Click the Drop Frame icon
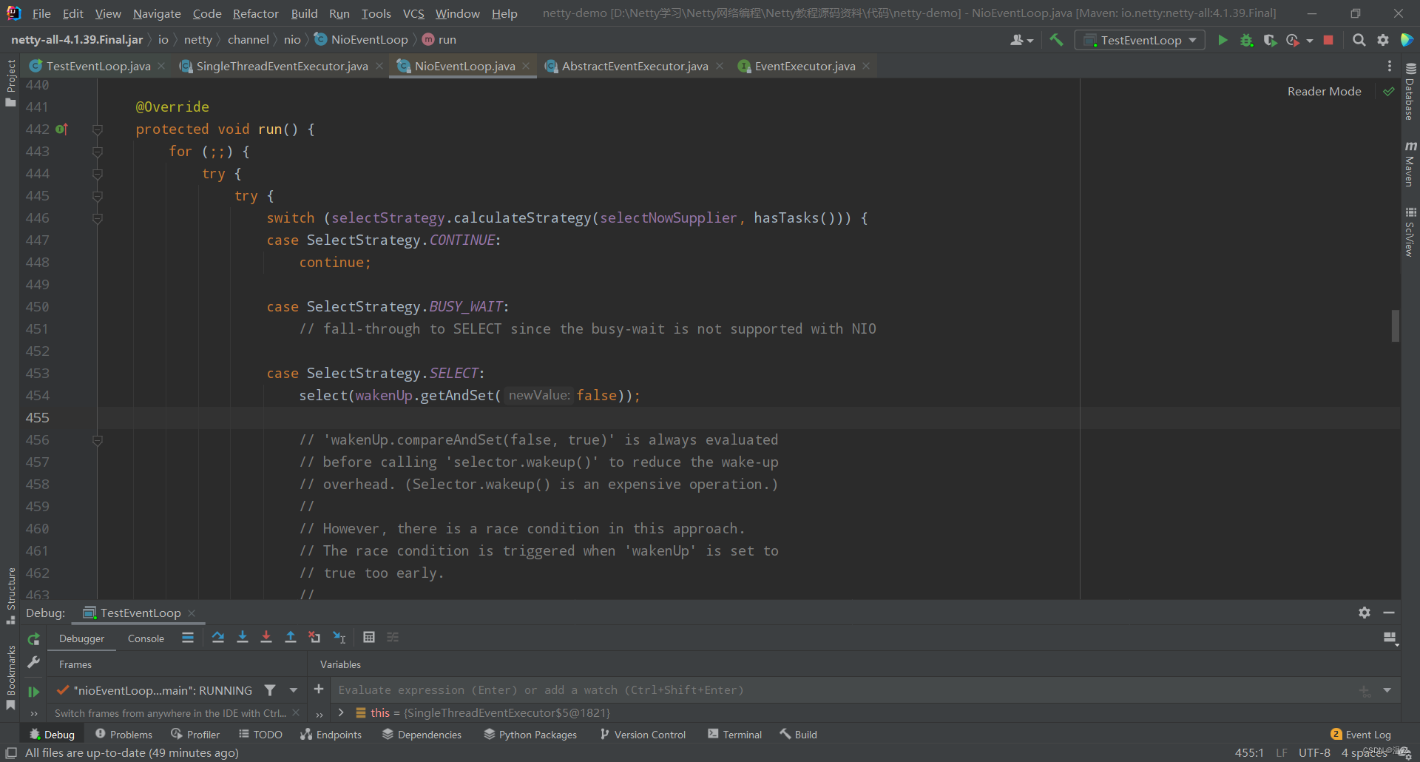This screenshot has width=1420, height=762. point(314,637)
